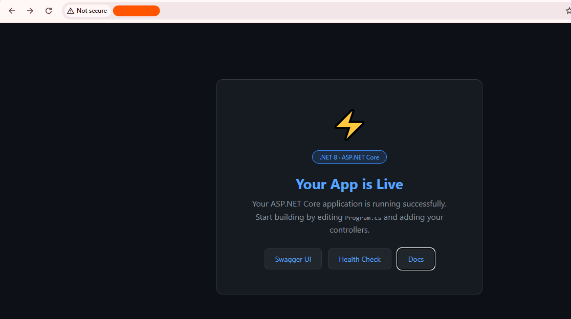Click the yellow lightning bolt icon
The height and width of the screenshot is (319, 571).
point(349,125)
